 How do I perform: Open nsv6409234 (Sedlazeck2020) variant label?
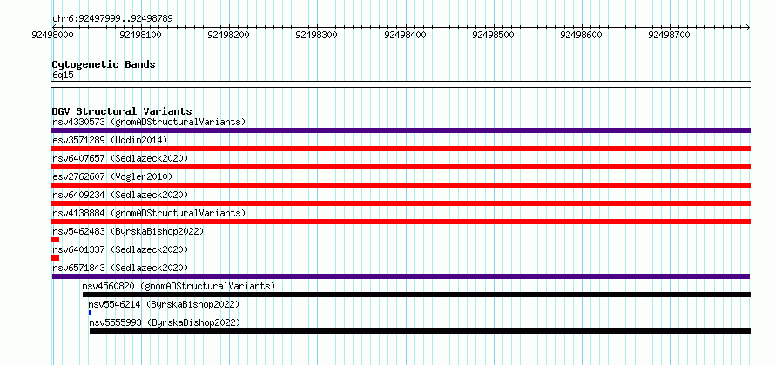tap(120, 195)
